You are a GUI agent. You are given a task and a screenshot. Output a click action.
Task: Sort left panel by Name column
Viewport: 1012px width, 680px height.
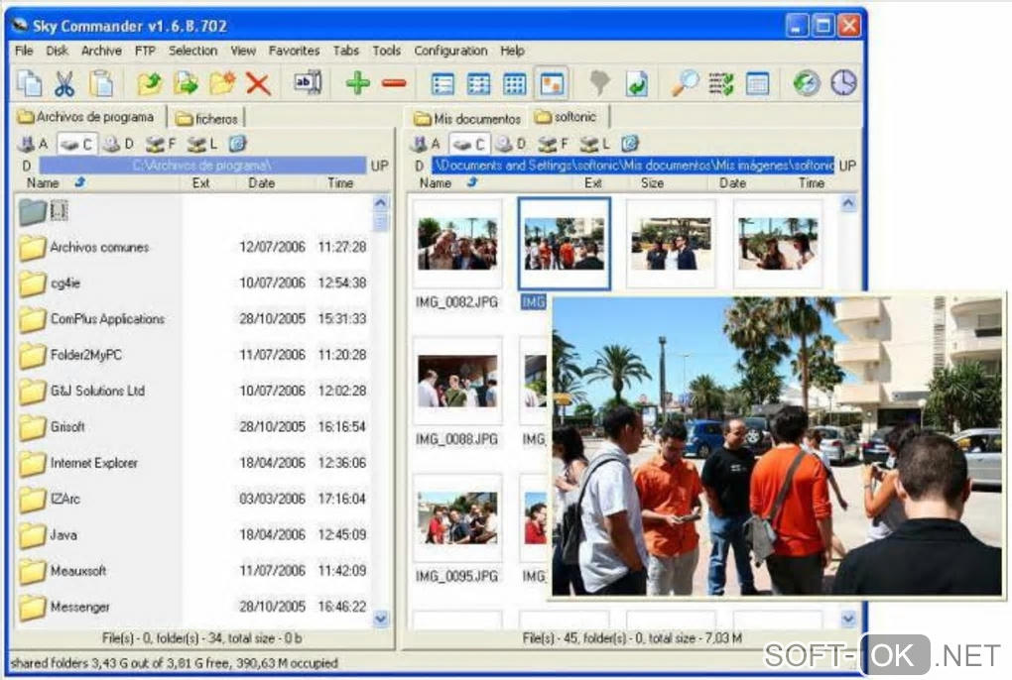pyautogui.click(x=43, y=183)
